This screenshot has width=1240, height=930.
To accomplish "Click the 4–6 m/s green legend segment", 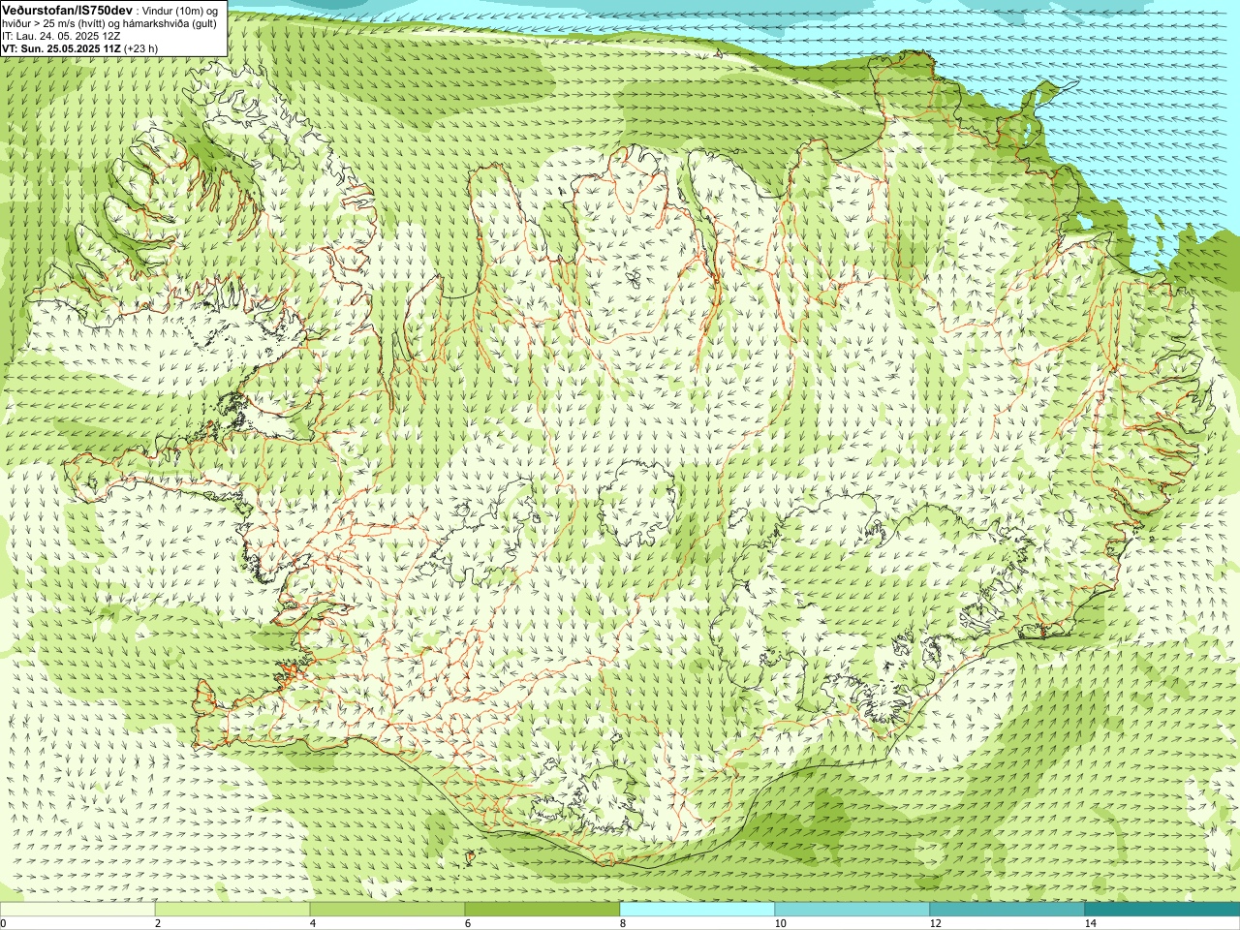I will tap(387, 910).
